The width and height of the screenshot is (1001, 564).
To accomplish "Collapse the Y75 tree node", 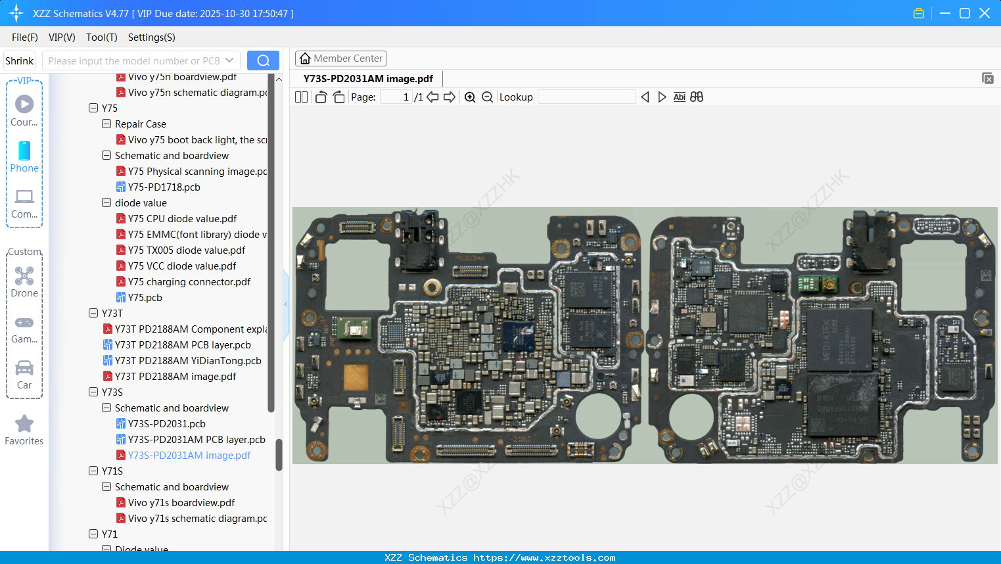I will (93, 108).
